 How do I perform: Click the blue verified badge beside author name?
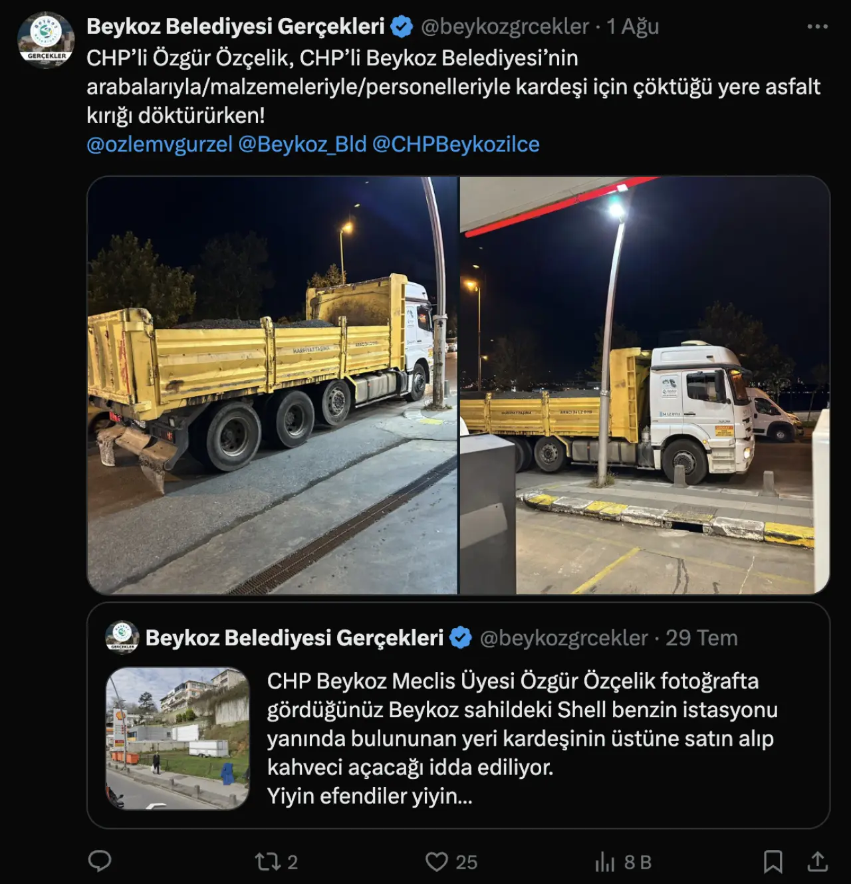401,27
